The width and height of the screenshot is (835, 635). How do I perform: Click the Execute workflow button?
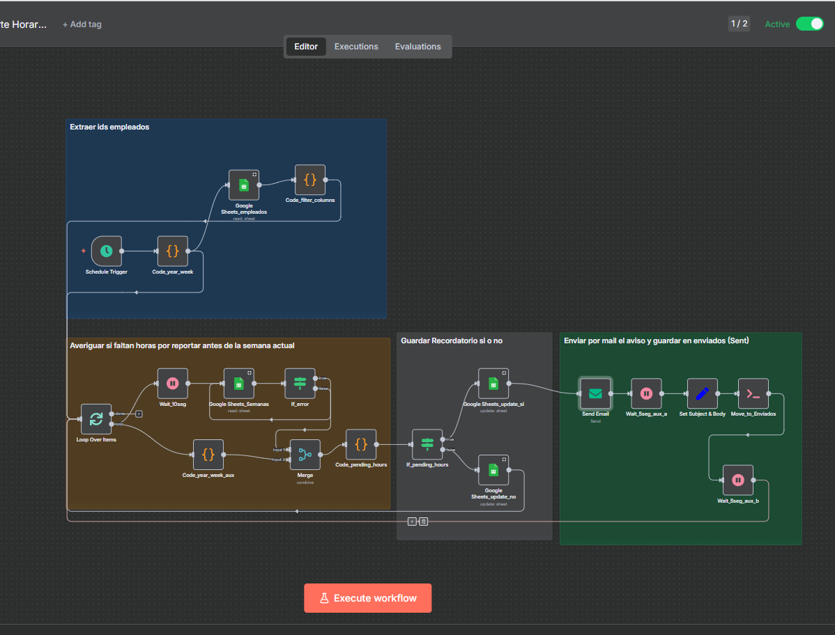pos(367,598)
